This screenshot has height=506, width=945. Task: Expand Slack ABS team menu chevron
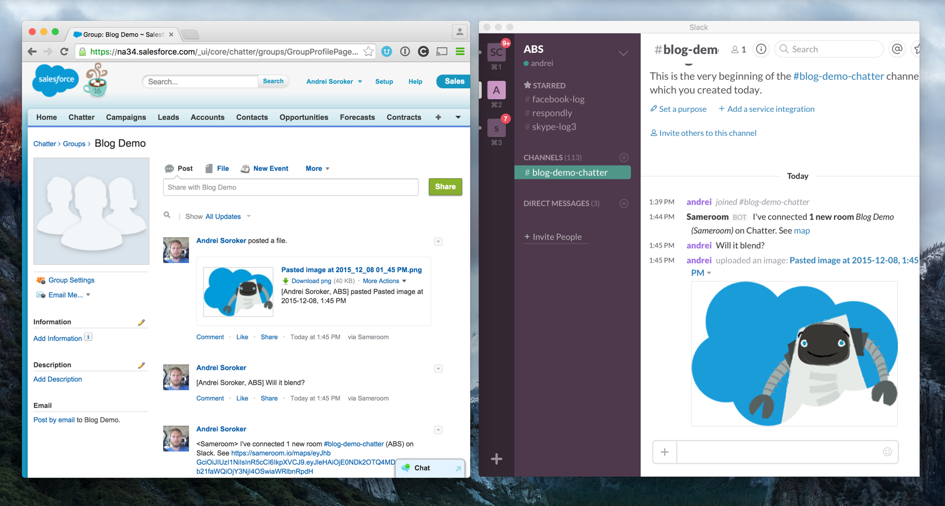pos(623,53)
